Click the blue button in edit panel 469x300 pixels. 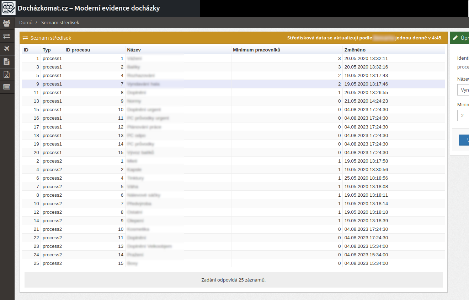(464, 140)
